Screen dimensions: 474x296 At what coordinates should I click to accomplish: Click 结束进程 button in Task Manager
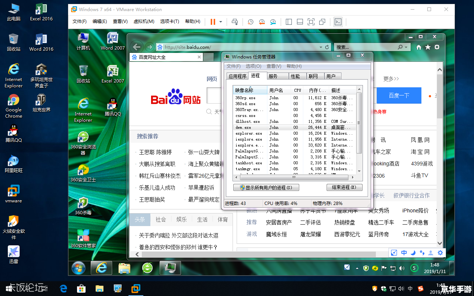click(344, 187)
